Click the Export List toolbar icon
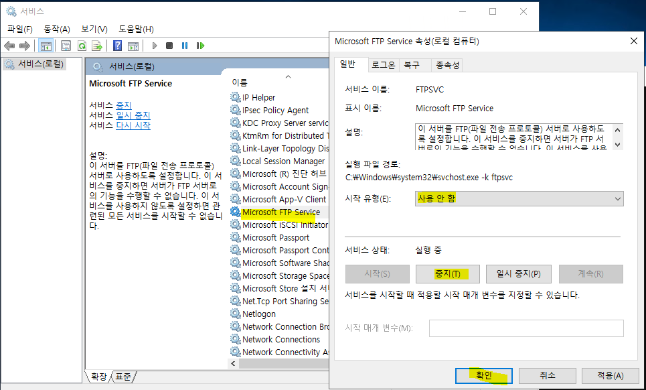Screen dimensions: 646x390 (x=97, y=46)
